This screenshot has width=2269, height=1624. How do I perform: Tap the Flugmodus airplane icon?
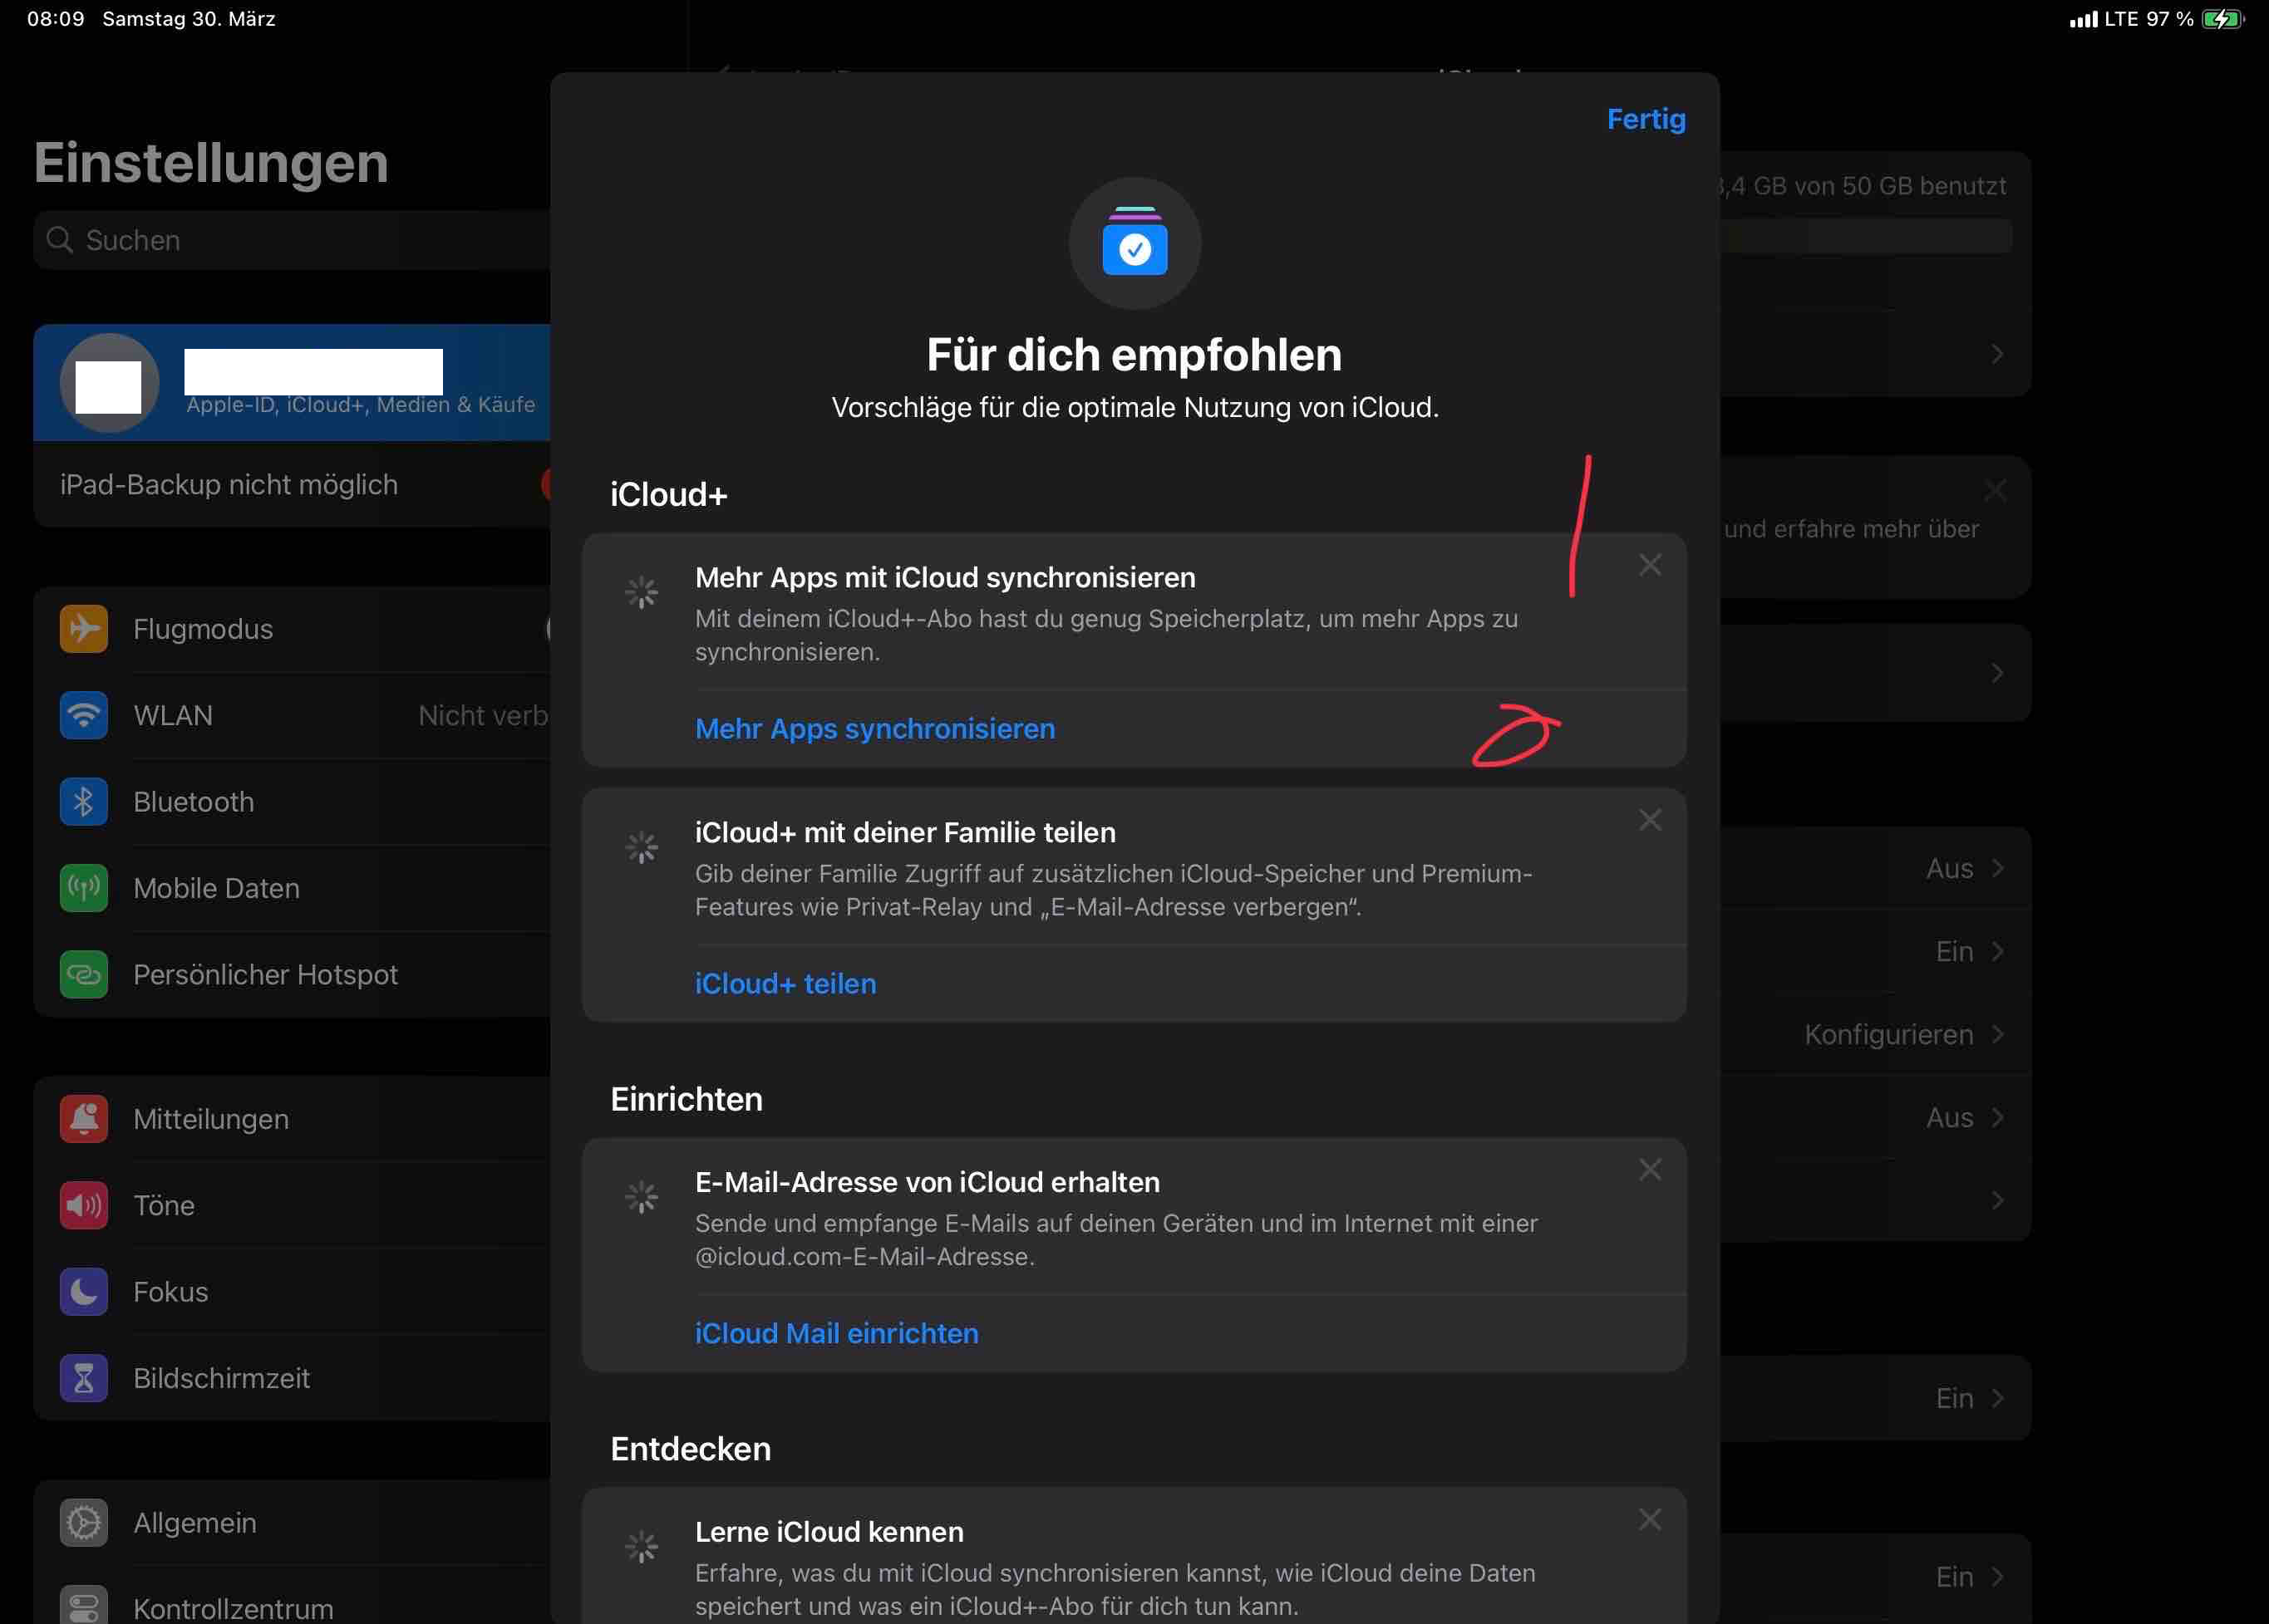[84, 629]
